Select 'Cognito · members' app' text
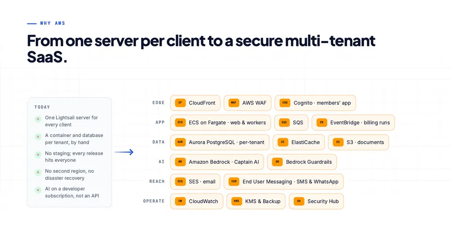 (x=322, y=103)
